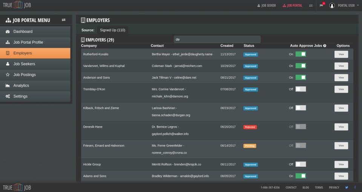Open the Contact link in footer
362x192 pixels.
[291, 187]
